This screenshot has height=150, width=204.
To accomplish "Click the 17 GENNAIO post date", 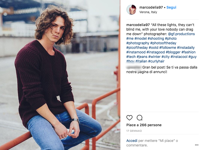I will click(x=134, y=131).
